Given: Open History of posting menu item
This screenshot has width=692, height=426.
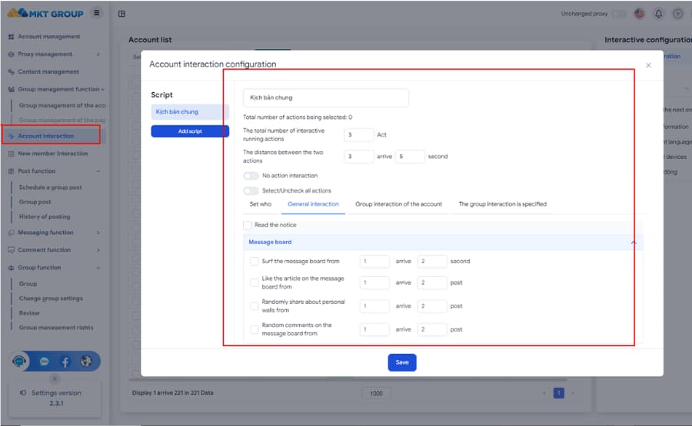Looking at the screenshot, I should point(44,216).
